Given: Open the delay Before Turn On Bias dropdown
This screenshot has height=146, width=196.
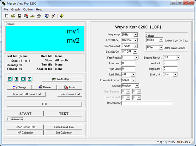Looking at the screenshot, I should (161, 40).
